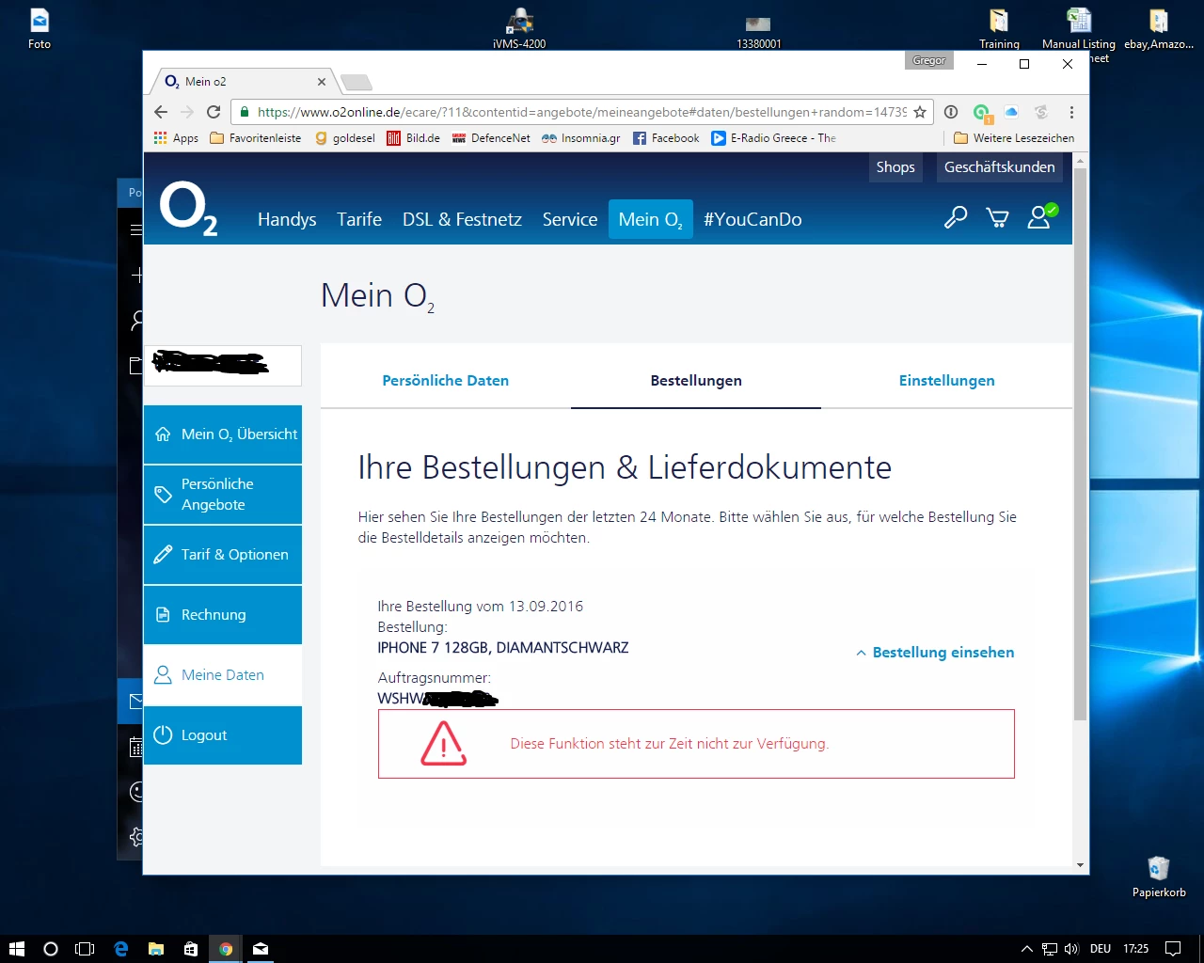Screen dimensions: 1204x963
Task: Open DSL & Festnetz navigation menu
Action: click(x=462, y=219)
